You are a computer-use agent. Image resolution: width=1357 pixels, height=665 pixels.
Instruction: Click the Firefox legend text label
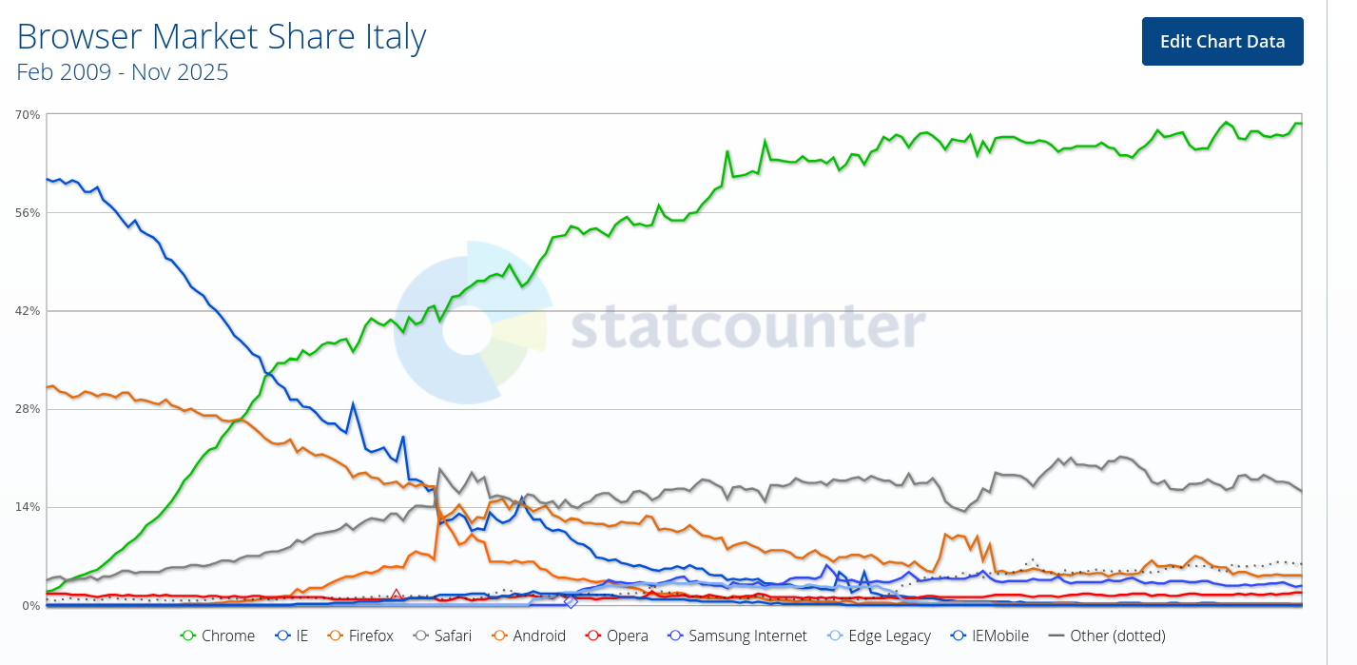(370, 636)
